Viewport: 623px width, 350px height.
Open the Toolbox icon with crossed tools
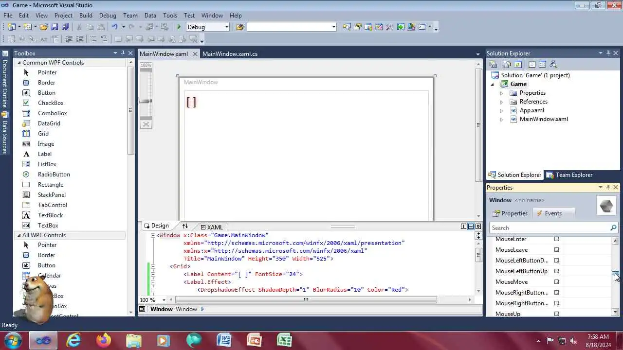389,27
